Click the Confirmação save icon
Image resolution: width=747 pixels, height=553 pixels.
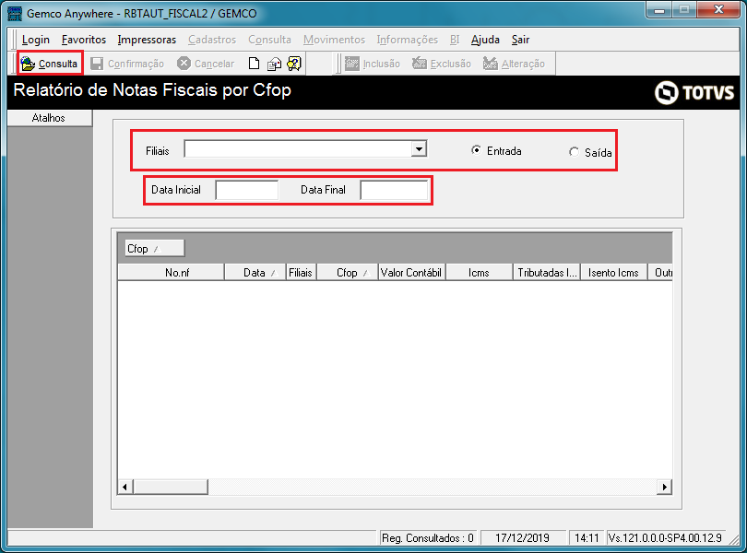97,64
